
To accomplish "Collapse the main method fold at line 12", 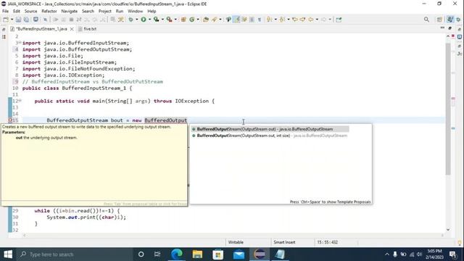I will click(20, 101).
